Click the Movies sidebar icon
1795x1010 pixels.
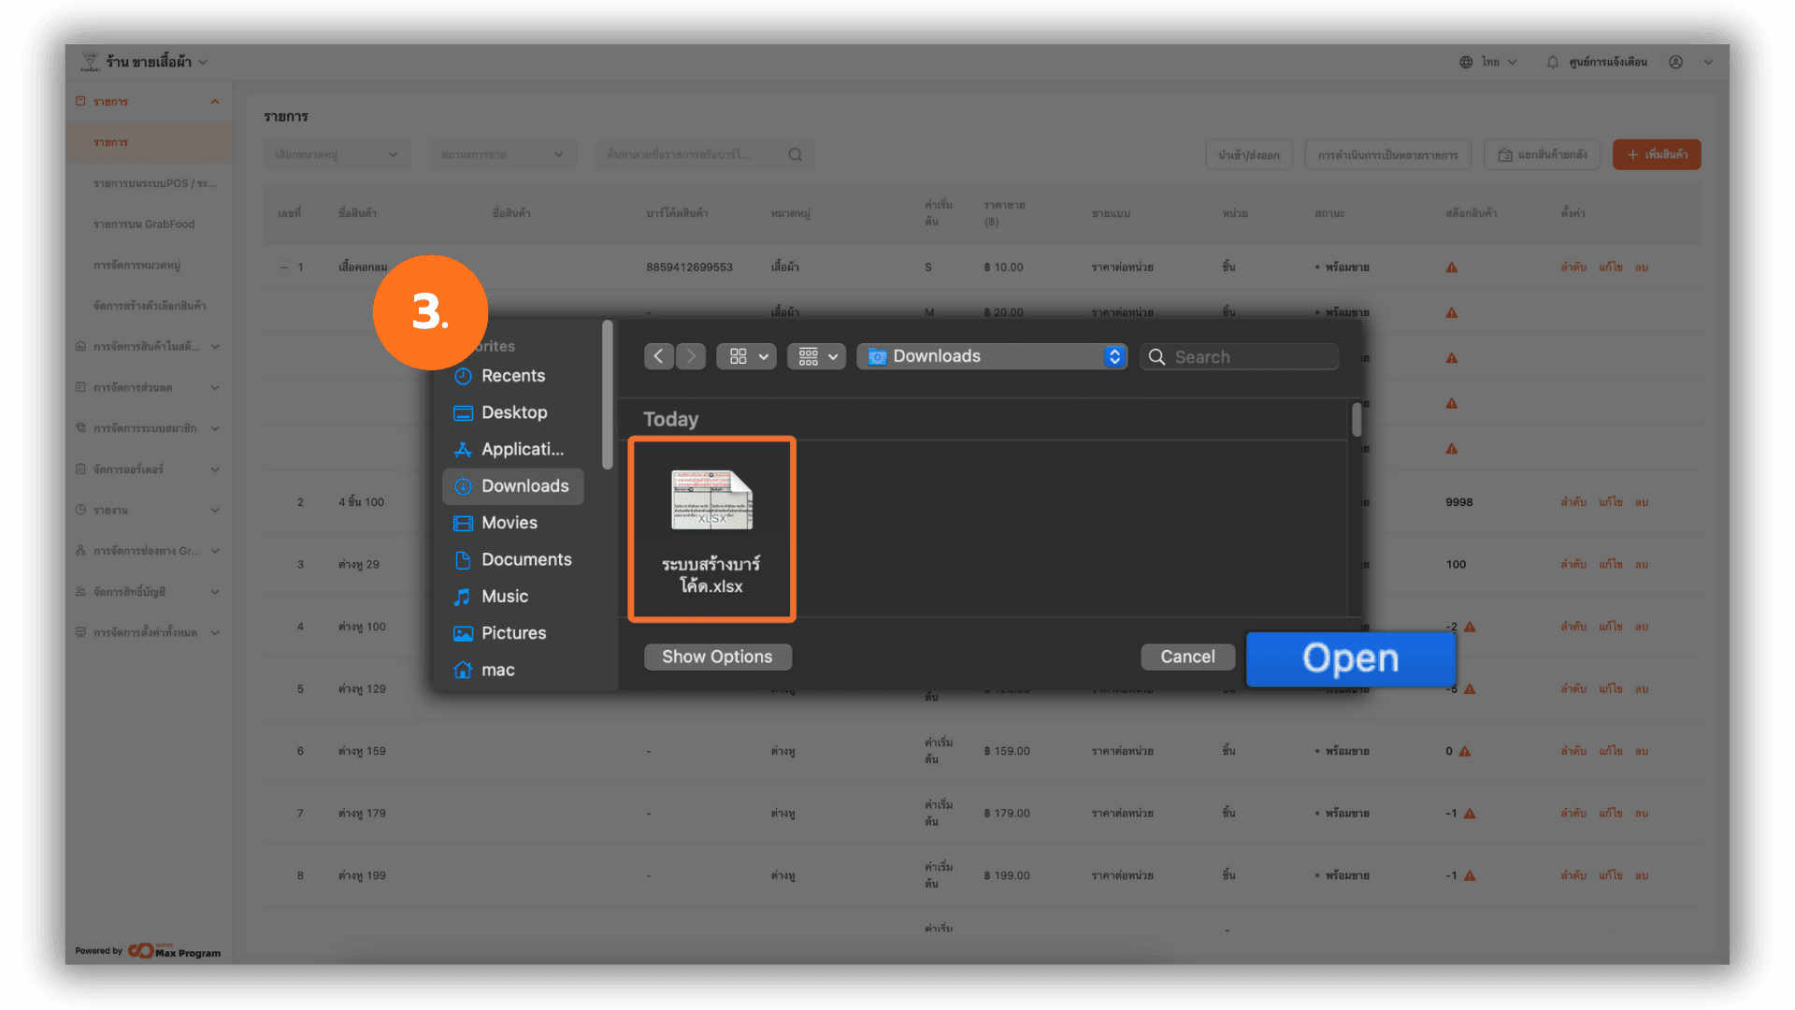coord(463,523)
